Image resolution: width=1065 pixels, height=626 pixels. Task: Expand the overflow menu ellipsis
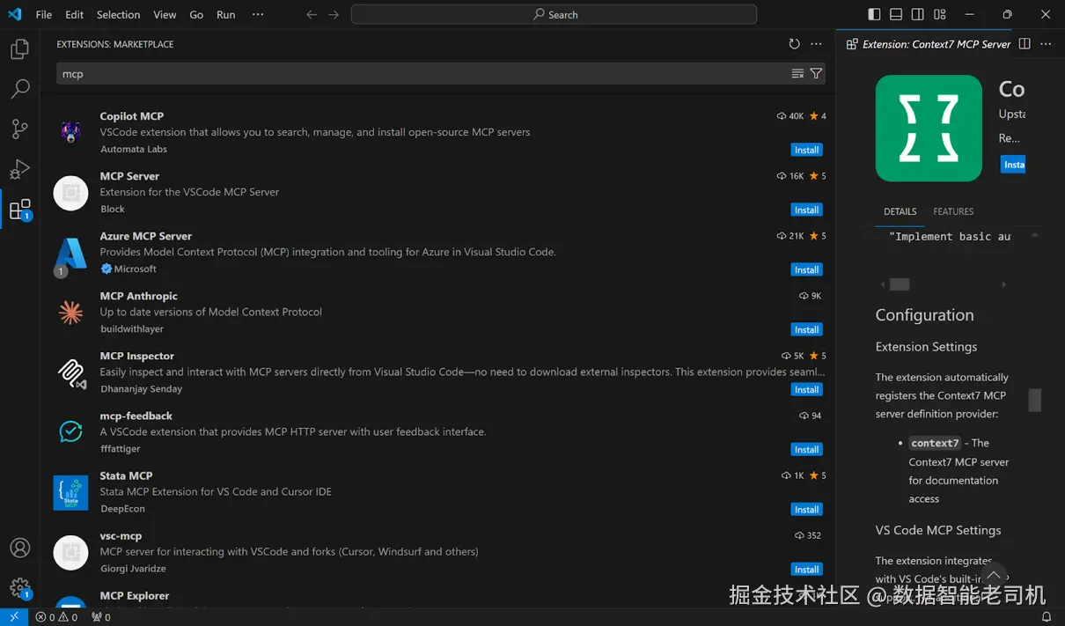click(x=257, y=15)
